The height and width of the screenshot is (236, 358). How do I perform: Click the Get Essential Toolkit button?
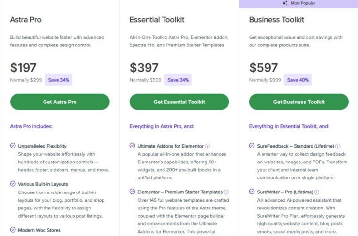tap(179, 102)
